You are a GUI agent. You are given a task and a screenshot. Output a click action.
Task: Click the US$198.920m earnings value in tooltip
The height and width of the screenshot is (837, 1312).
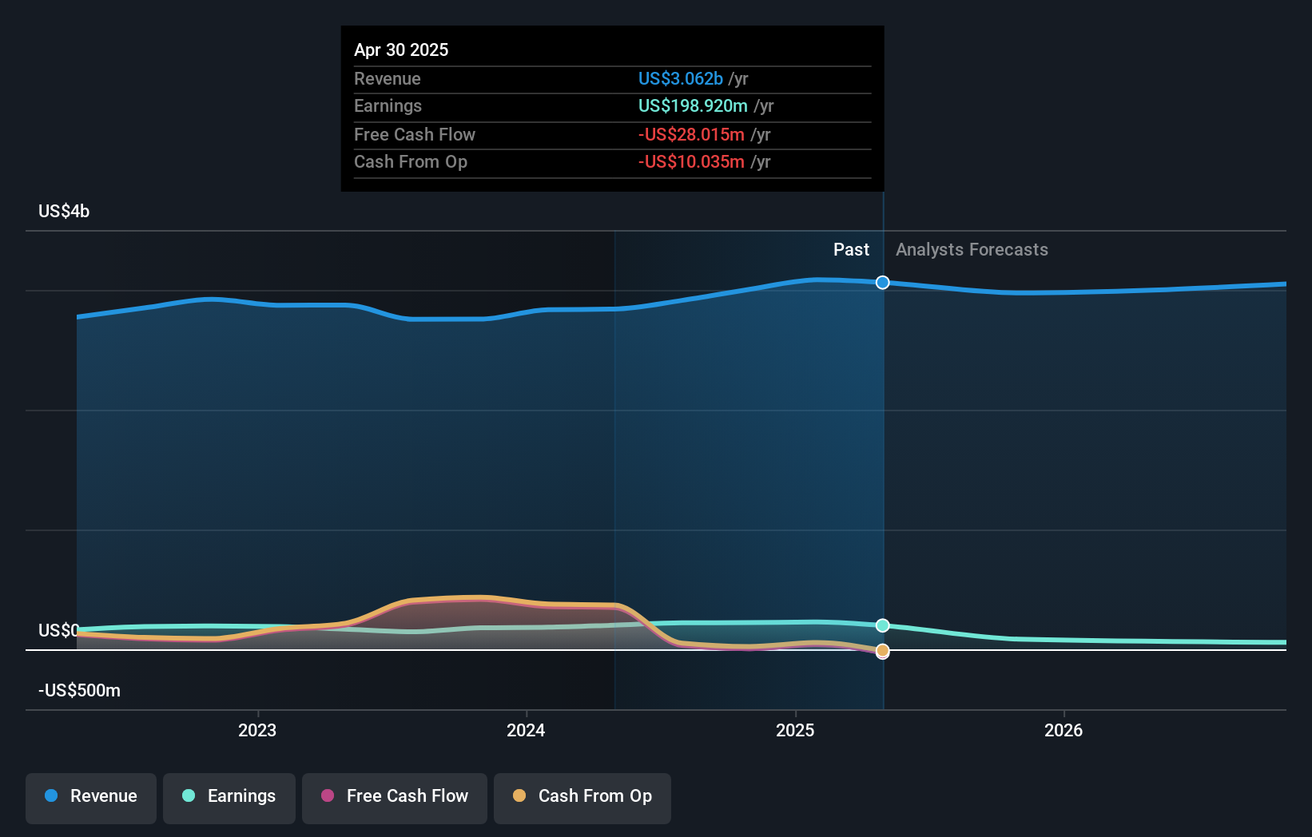point(693,105)
